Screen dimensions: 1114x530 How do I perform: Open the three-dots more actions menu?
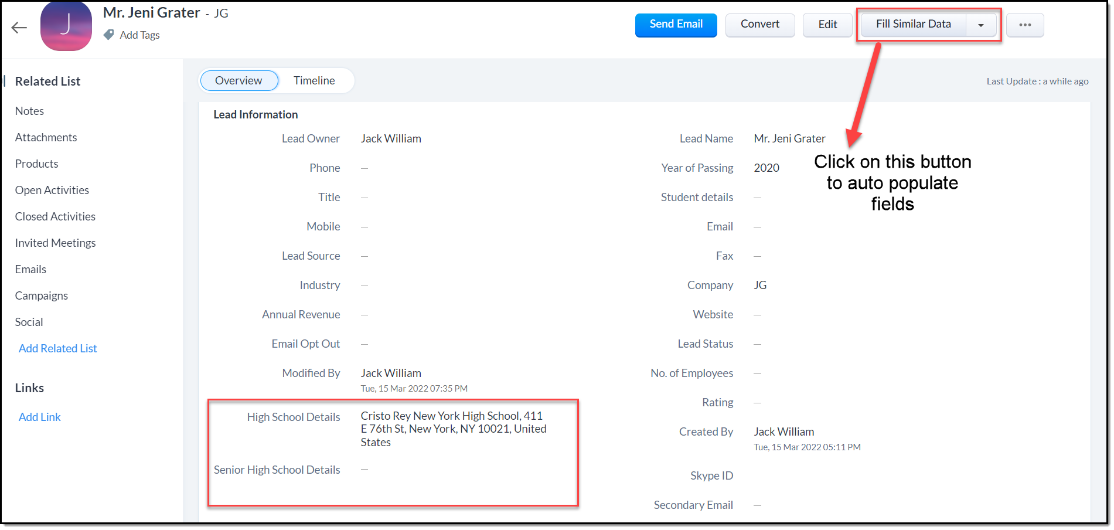pos(1025,25)
